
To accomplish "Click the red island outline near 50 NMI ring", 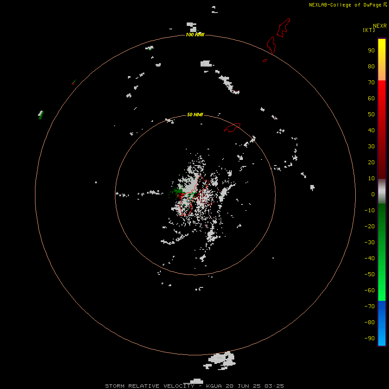I will 232,128.
